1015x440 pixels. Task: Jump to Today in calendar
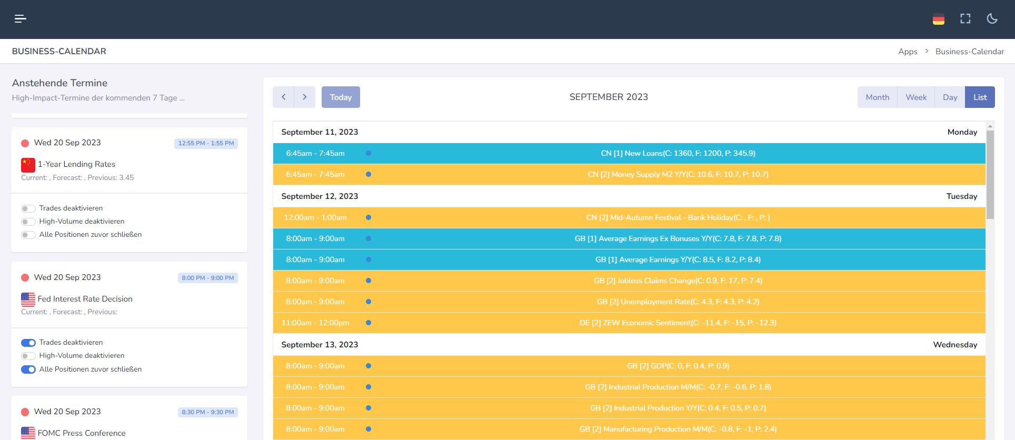click(x=341, y=97)
